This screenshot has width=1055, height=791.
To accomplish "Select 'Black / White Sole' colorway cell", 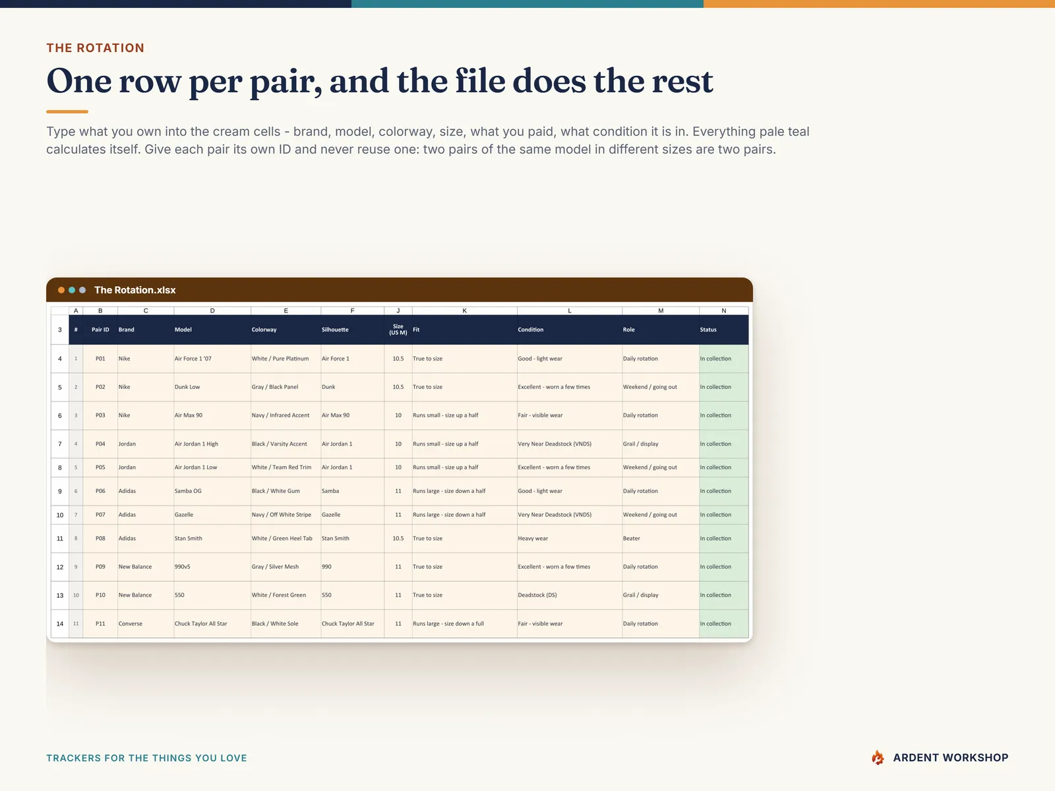I will coord(286,624).
